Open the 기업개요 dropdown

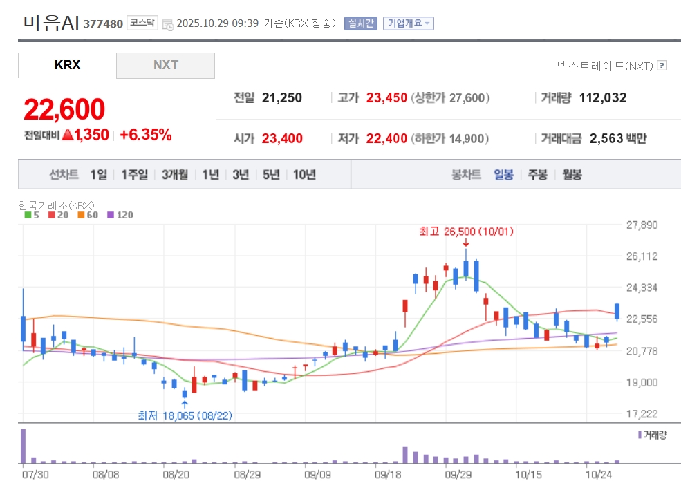point(409,23)
